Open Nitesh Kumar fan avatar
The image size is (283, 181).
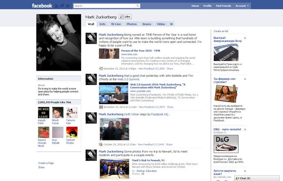(58, 113)
